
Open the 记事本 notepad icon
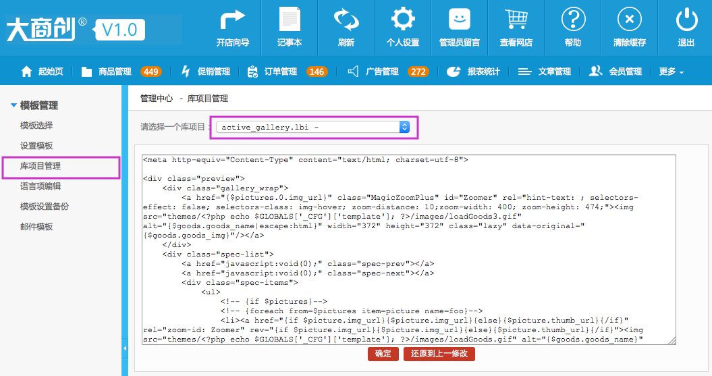290,20
